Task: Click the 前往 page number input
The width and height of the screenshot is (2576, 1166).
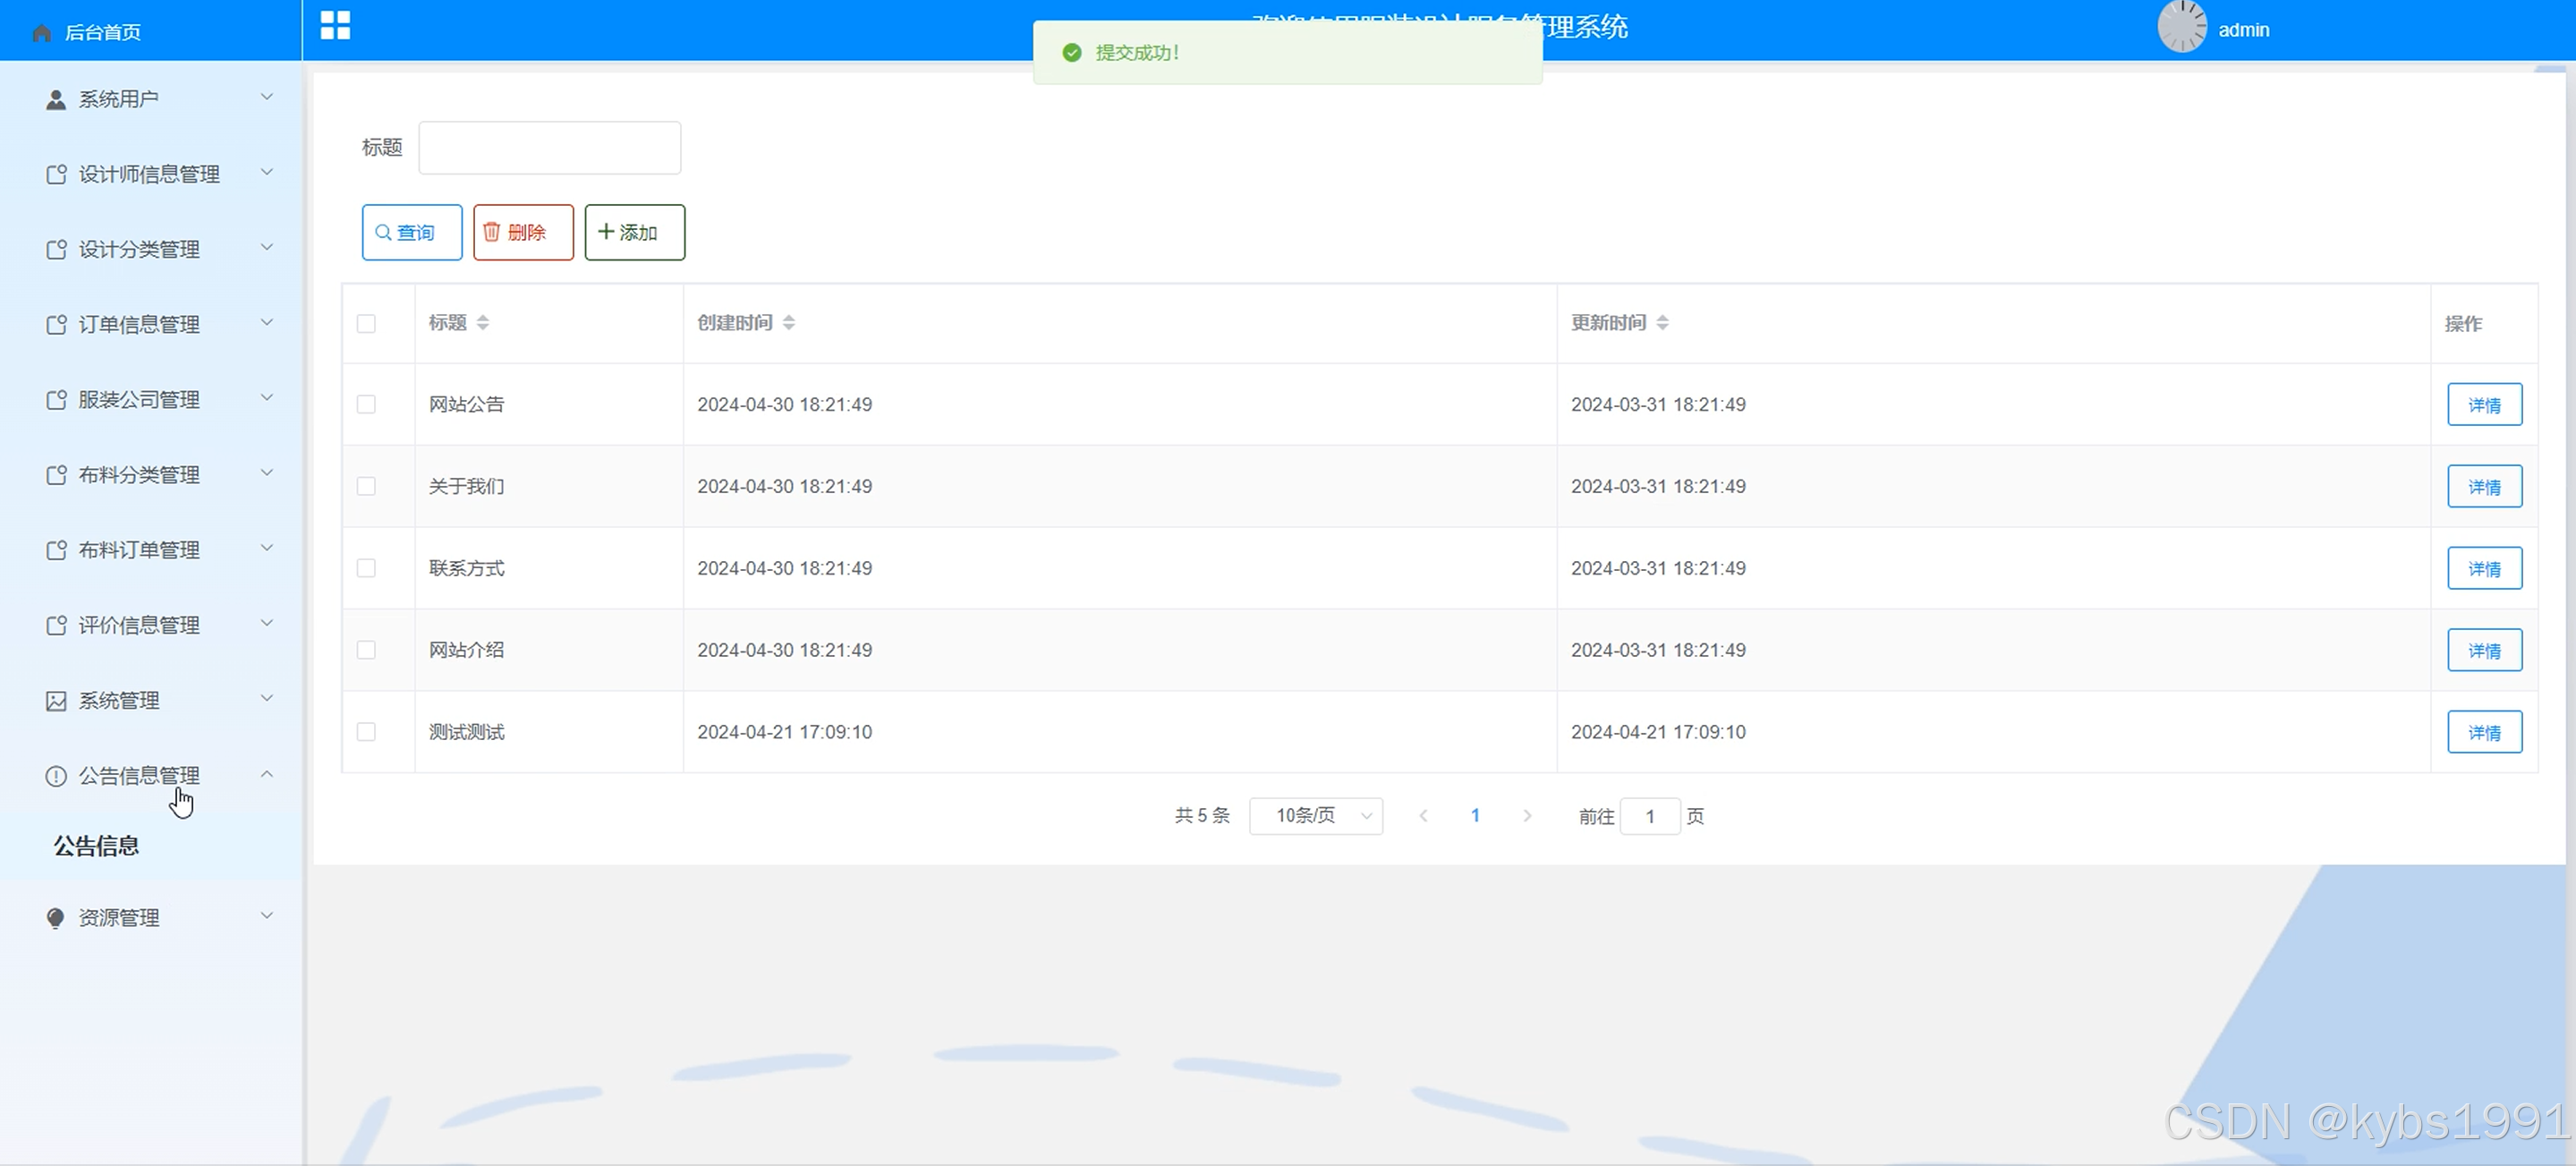Action: pos(1649,816)
